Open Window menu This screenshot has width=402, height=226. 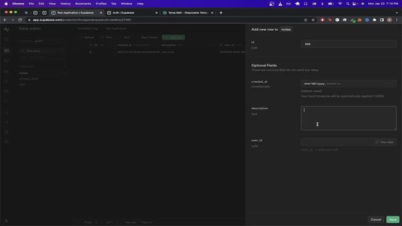coord(126,4)
